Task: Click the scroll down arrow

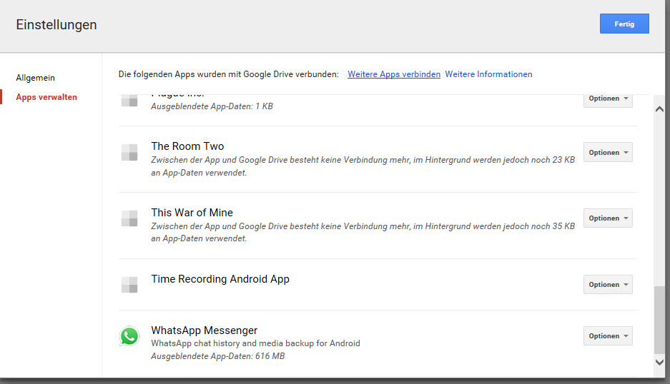Action: click(x=659, y=362)
